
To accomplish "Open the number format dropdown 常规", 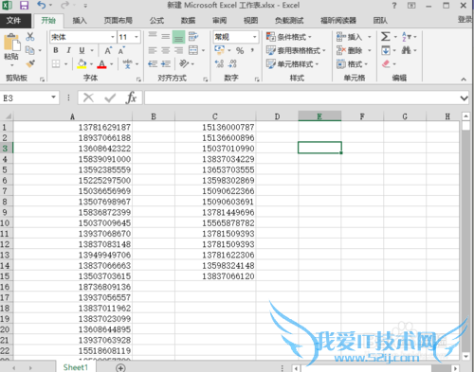I will (254, 37).
